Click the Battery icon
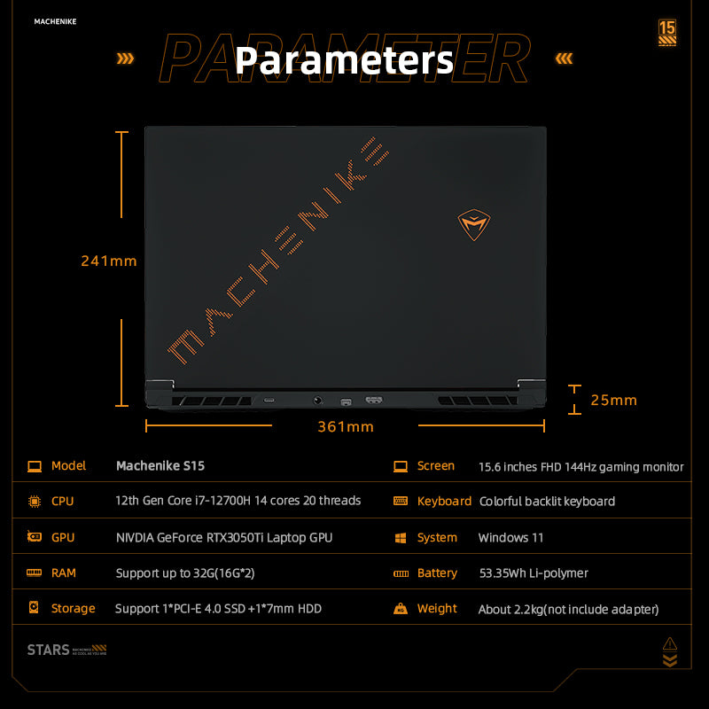The image size is (709, 709). coord(401,573)
